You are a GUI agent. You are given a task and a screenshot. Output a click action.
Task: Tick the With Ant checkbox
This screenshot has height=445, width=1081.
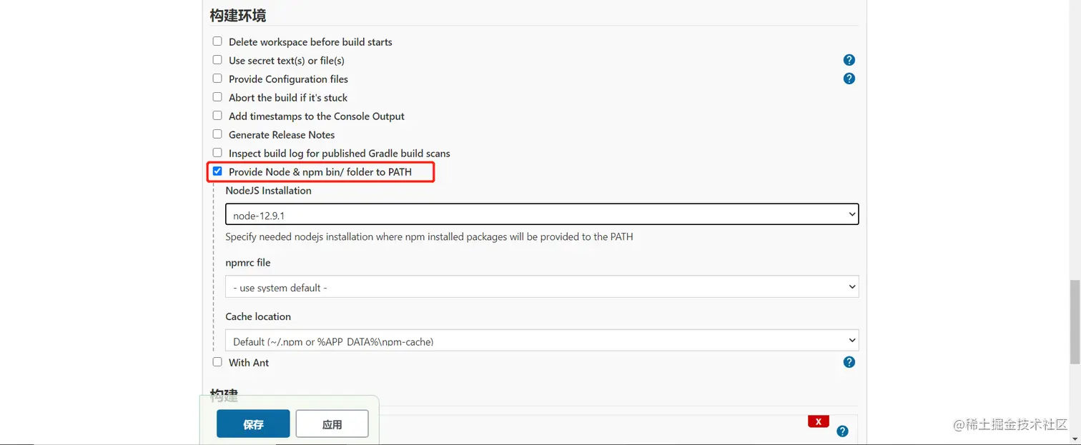point(217,362)
